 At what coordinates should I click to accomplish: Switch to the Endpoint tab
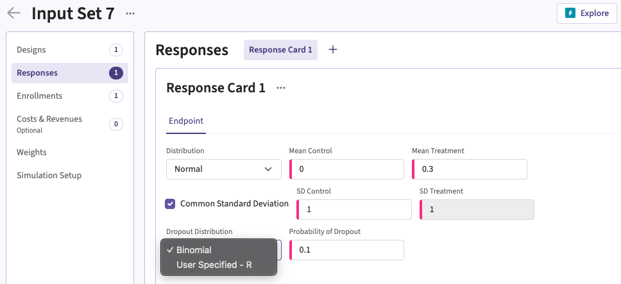pyautogui.click(x=186, y=121)
